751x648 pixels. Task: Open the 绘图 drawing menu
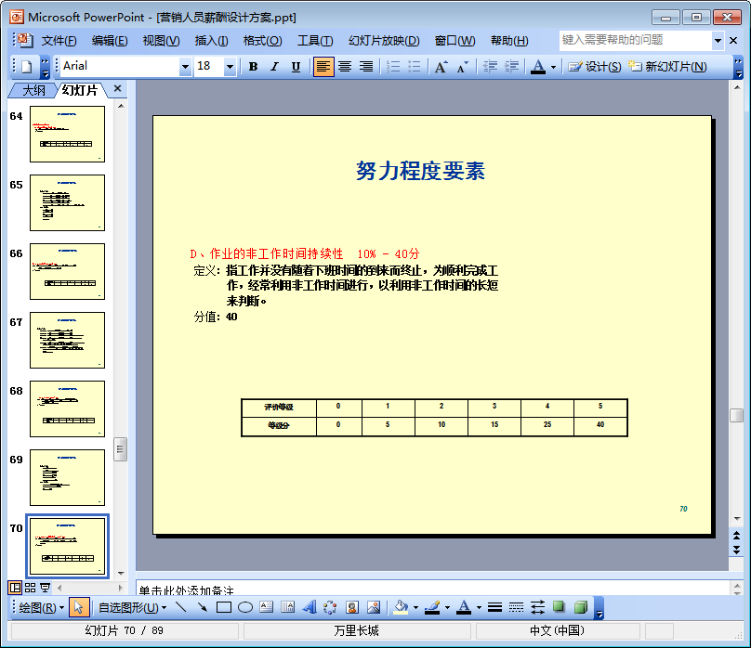[41, 608]
